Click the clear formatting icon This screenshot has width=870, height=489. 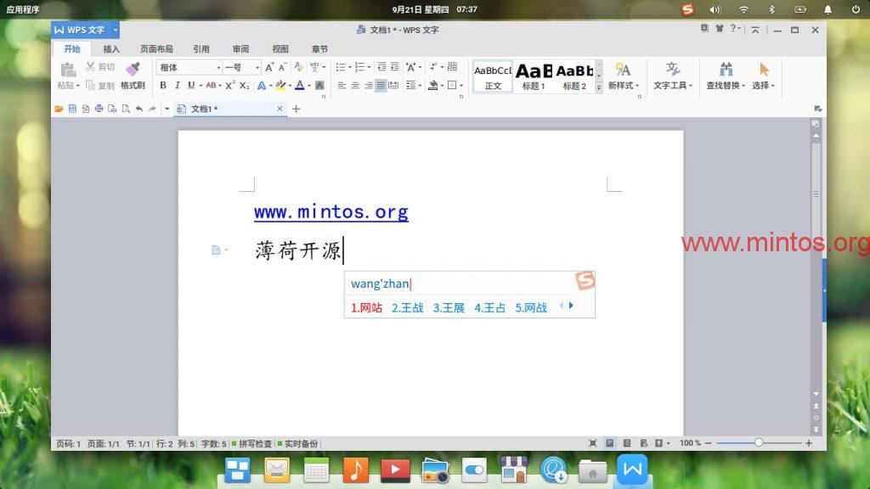298,67
